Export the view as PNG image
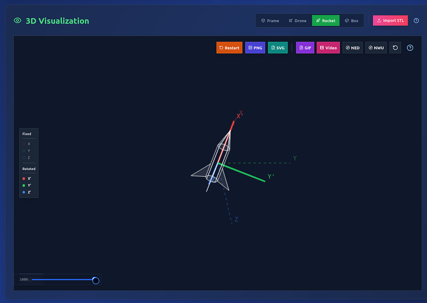 pos(255,48)
